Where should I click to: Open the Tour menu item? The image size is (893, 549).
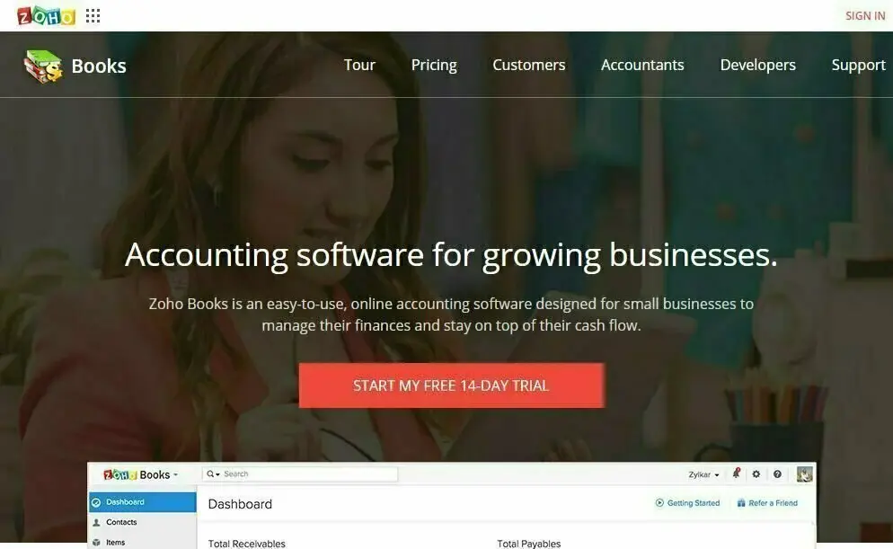pyautogui.click(x=359, y=65)
